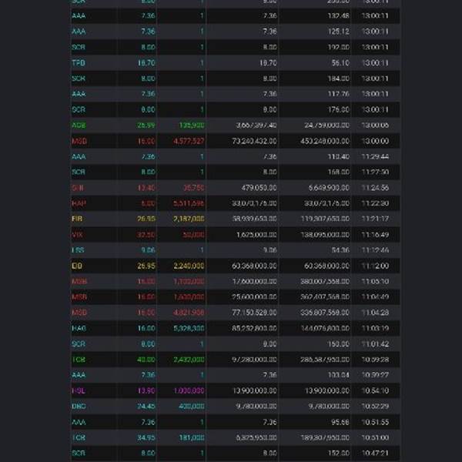Click the HSL volume cell 1,000,000

pyautogui.click(x=189, y=390)
